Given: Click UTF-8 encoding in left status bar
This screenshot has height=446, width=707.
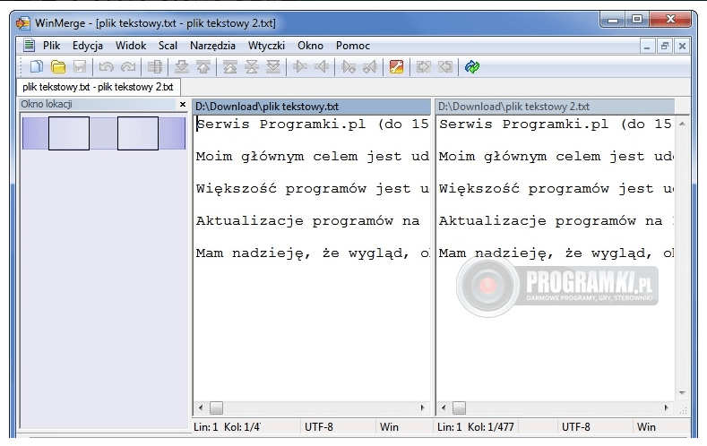Looking at the screenshot, I should click(x=319, y=426).
